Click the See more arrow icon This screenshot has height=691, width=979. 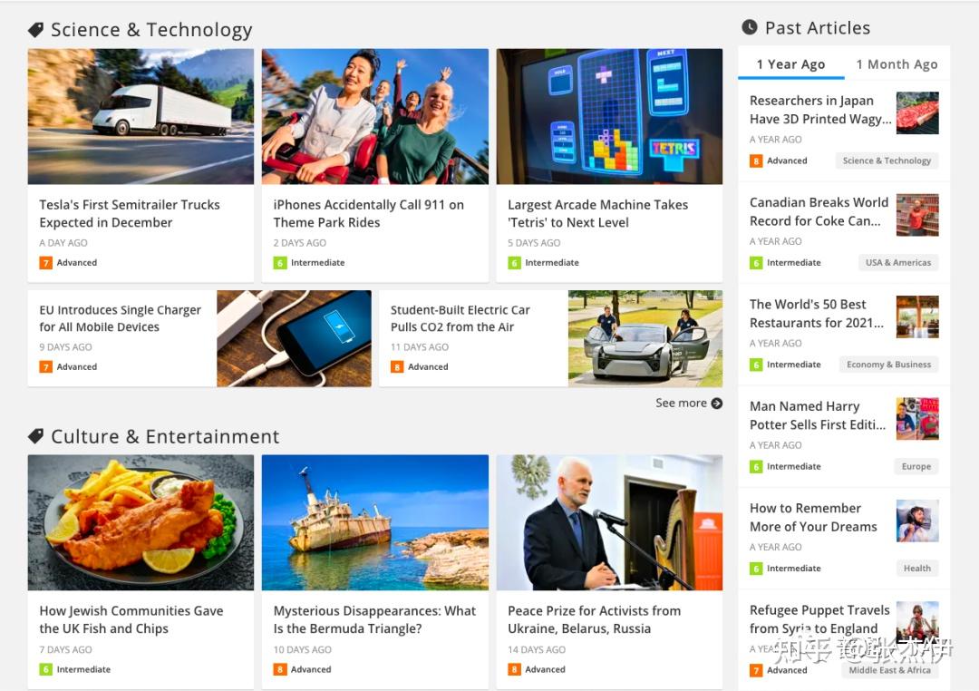coord(717,403)
